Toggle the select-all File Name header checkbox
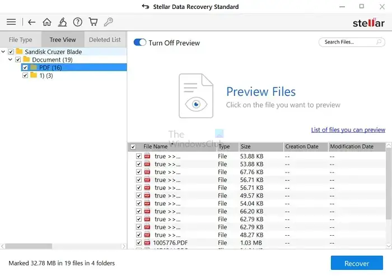 click(133, 147)
